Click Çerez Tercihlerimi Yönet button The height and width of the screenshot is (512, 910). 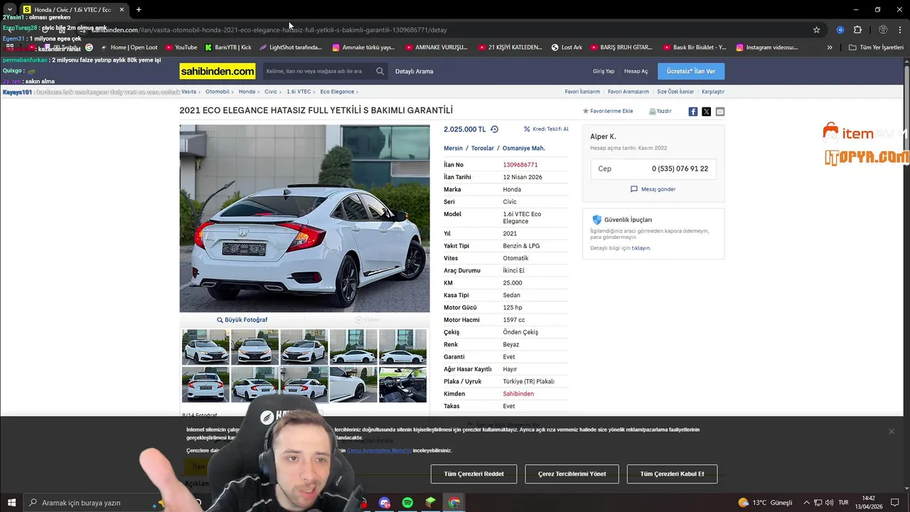coord(572,474)
